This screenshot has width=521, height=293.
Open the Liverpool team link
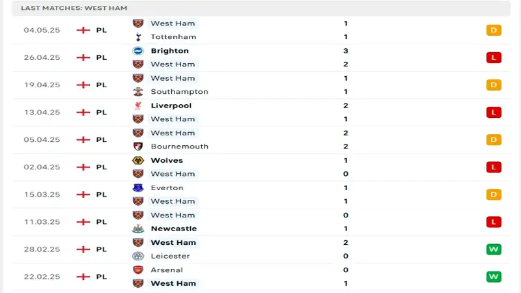pyautogui.click(x=171, y=105)
